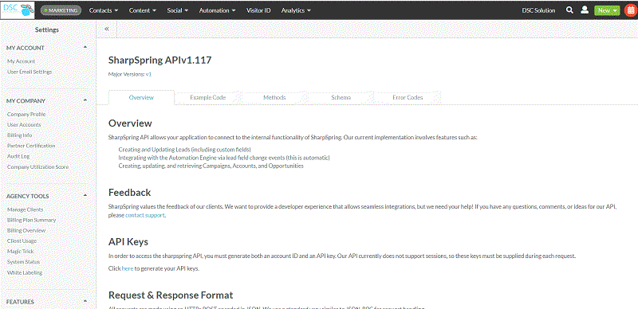Click the Feedback heading
The image size is (638, 309).
point(129,192)
